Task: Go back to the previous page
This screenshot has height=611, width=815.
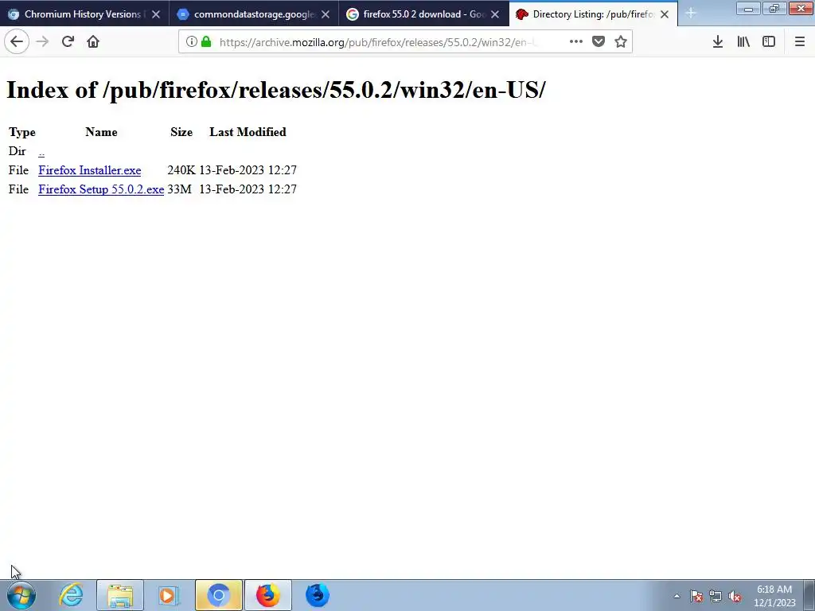Action: point(17,41)
